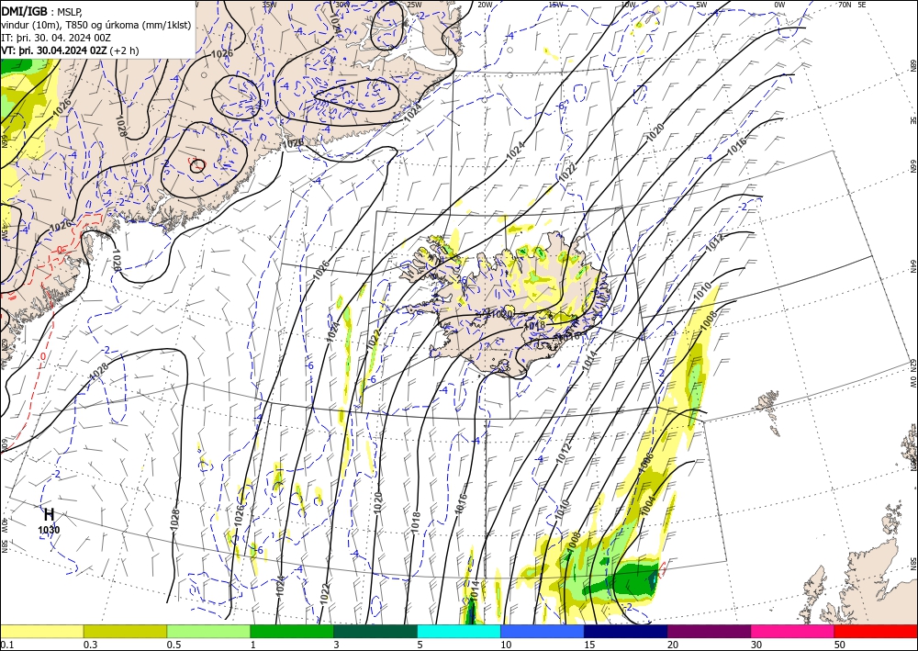Image resolution: width=918 pixels, height=651 pixels.
Task: Click the legend value '50'
Action: pyautogui.click(x=840, y=645)
